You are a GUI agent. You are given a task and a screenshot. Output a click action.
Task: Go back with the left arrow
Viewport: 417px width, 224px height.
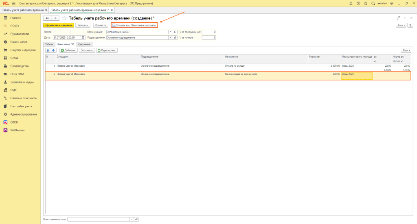[x=47, y=18]
